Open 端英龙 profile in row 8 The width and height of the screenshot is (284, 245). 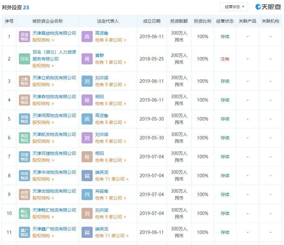click(x=102, y=173)
